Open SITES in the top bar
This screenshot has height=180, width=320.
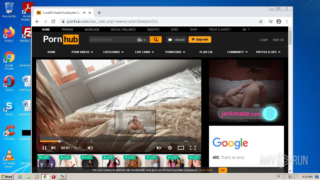(174, 29)
